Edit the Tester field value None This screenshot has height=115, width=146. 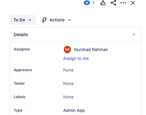click(x=68, y=83)
